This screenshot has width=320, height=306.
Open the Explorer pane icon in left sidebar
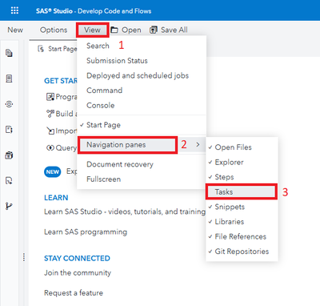point(9,53)
